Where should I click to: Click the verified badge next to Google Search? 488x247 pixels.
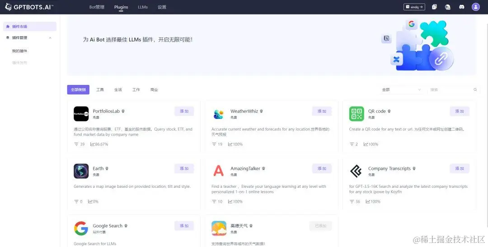[126, 225]
